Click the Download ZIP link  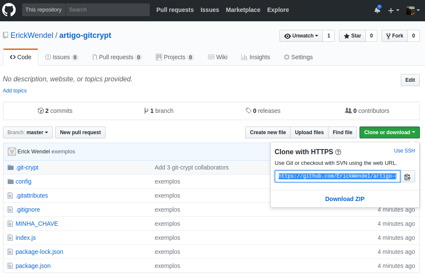coord(345,199)
